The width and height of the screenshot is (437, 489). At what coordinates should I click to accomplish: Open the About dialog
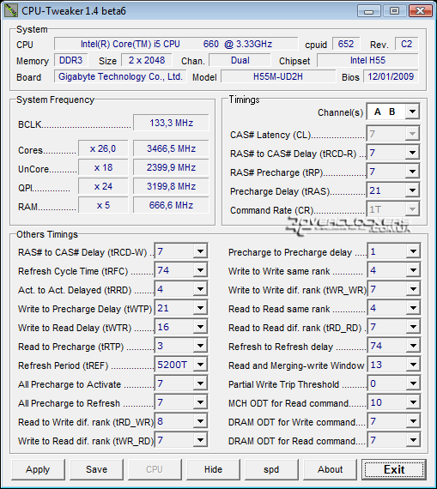[x=330, y=469]
